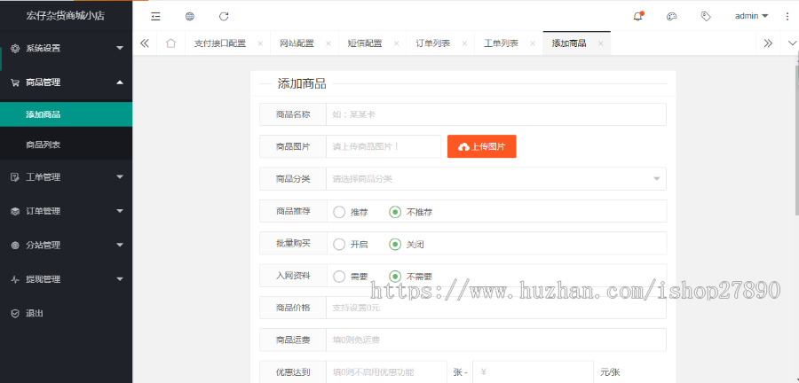Expand the 分站管理 menu arrow
The image size is (799, 383).
pyautogui.click(x=120, y=246)
